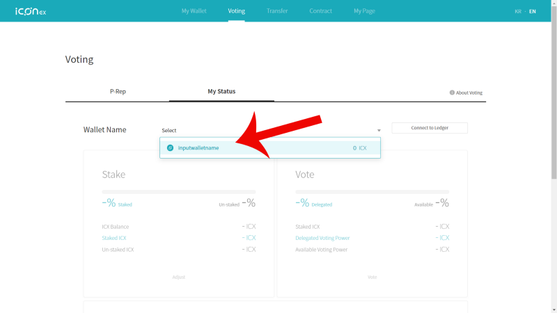The width and height of the screenshot is (557, 313).
Task: Go to the Contract page
Action: (x=320, y=11)
